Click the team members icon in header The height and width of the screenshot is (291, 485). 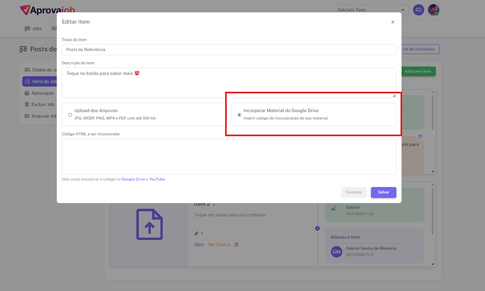tap(418, 10)
